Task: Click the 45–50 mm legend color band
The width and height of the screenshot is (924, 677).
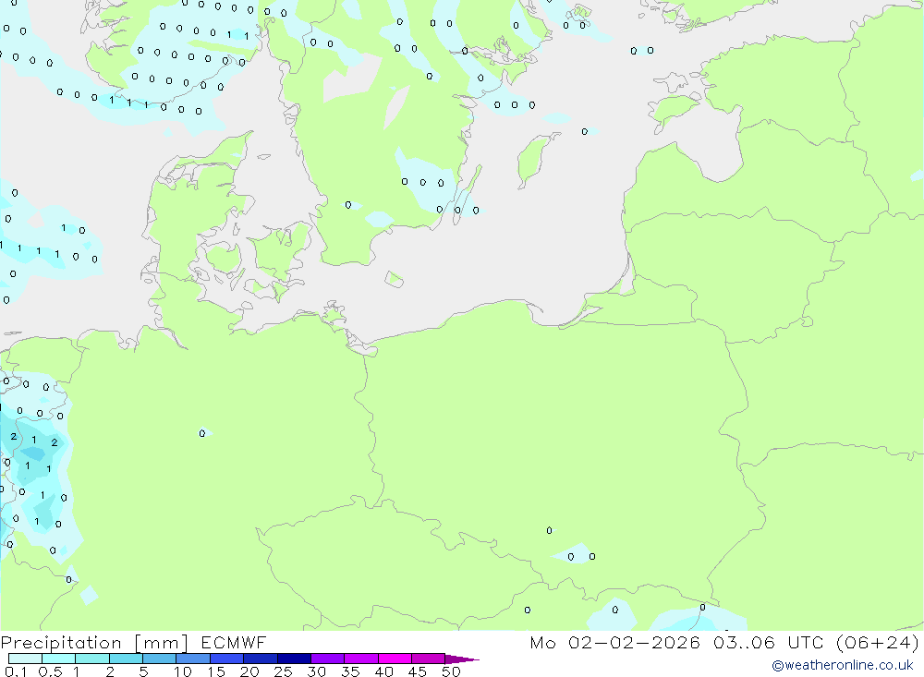Action: click(x=429, y=659)
